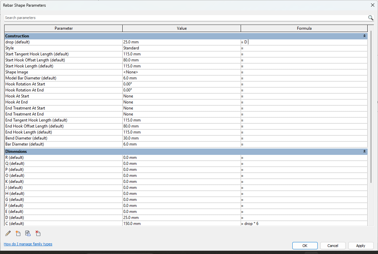This screenshot has width=378, height=254.
Task: Open the Style value cell showing Standard
Action: click(182, 48)
